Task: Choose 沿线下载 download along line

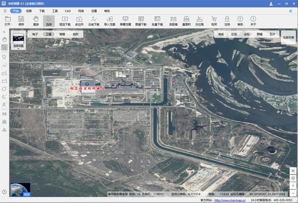Action: click(x=94, y=21)
